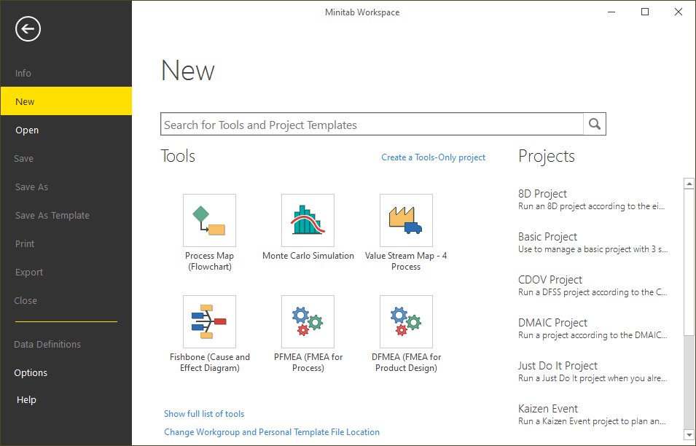Choose the Value Stream Map - 4 Process tool
Screen dimensions: 696x446
pos(406,220)
